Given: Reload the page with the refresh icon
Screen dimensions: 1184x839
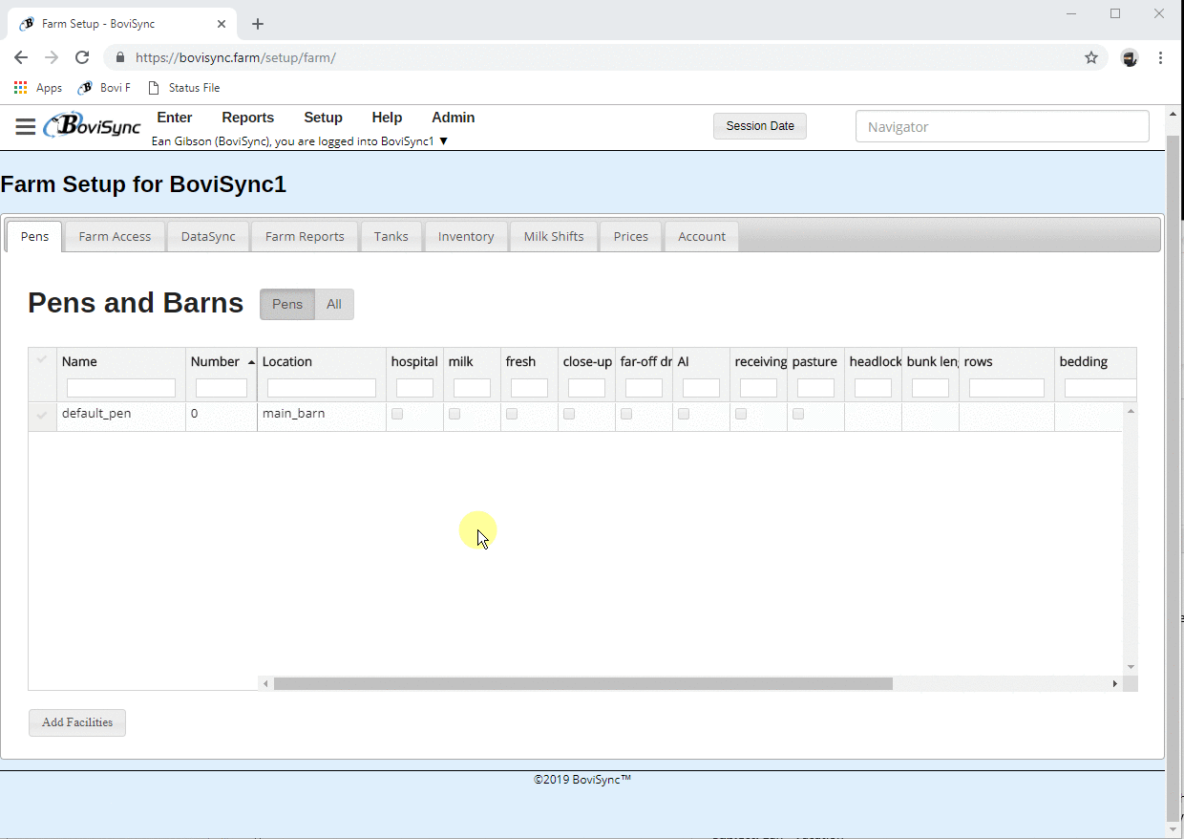Looking at the screenshot, I should pos(82,57).
